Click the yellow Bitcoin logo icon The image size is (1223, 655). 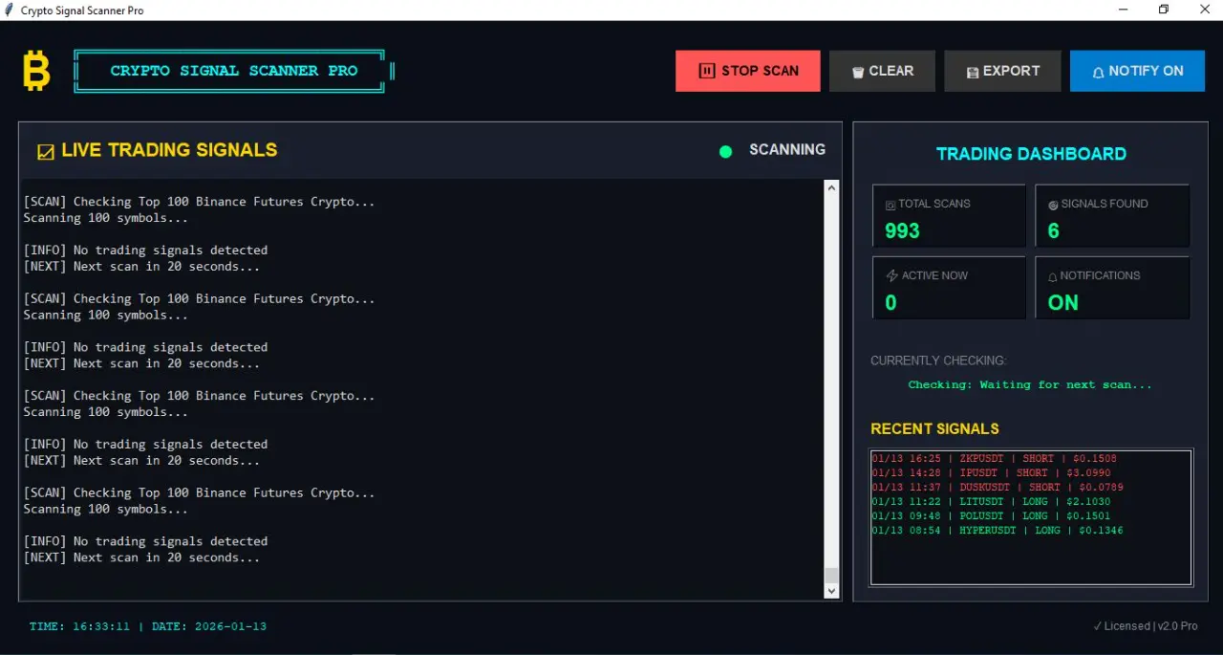coord(36,71)
